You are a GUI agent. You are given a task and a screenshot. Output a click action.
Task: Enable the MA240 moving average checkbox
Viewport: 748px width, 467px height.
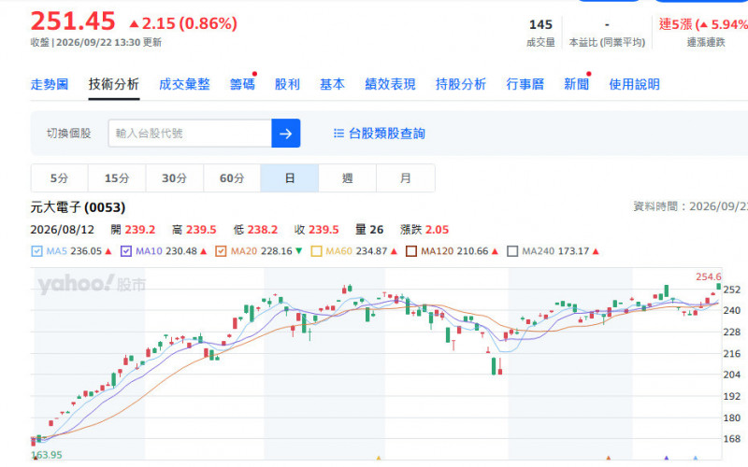(512, 251)
